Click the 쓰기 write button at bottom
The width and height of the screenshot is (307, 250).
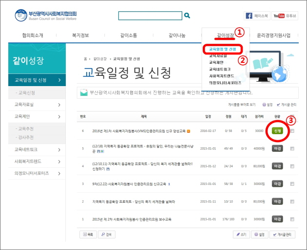(x=241, y=234)
